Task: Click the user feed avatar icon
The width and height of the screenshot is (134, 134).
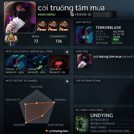Action: click(x=84, y=61)
